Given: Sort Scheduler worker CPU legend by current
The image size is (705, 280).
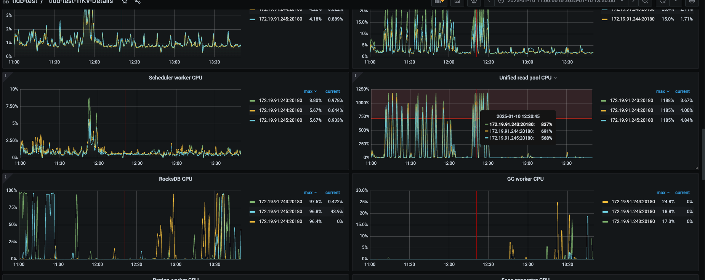Looking at the screenshot, I should (332, 91).
